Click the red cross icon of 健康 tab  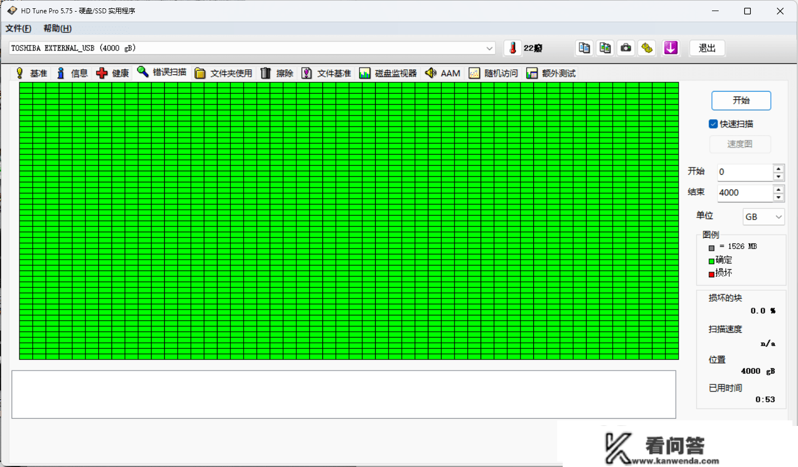[102, 73]
